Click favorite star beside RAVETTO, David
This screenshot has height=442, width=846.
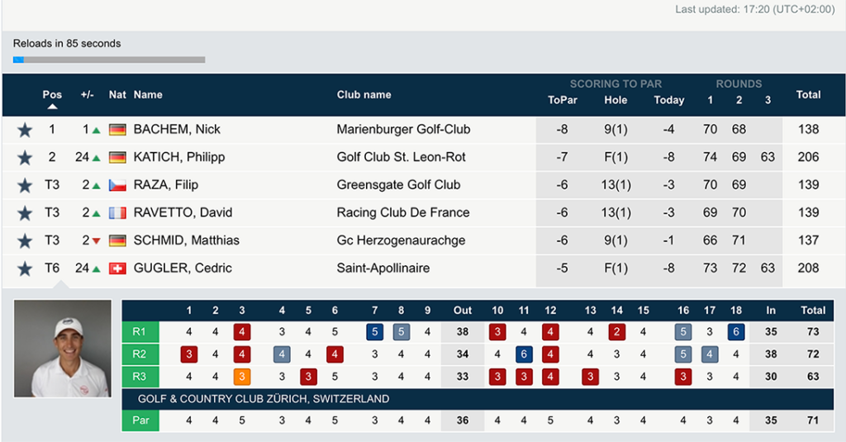pos(24,213)
